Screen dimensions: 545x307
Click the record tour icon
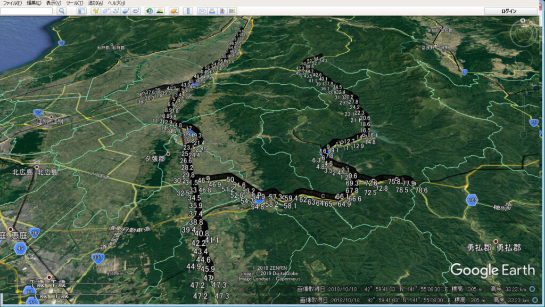coord(135,11)
